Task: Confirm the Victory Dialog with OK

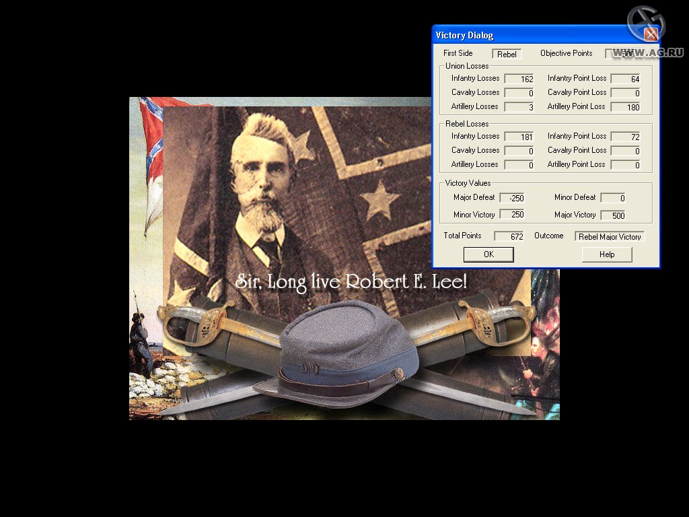Action: point(488,254)
